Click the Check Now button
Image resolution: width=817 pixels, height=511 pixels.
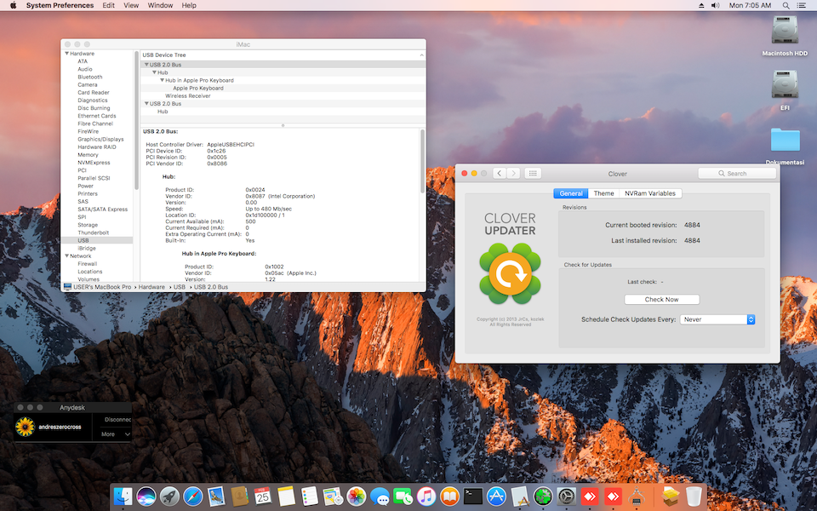point(662,299)
